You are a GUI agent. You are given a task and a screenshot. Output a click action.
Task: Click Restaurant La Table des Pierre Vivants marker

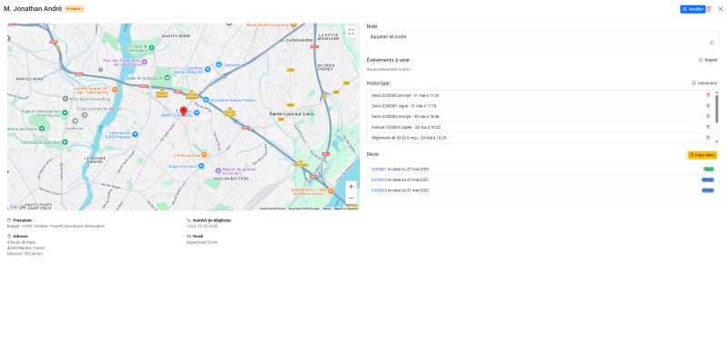(x=331, y=191)
